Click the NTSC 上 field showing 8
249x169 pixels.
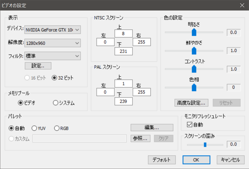coord(123,33)
